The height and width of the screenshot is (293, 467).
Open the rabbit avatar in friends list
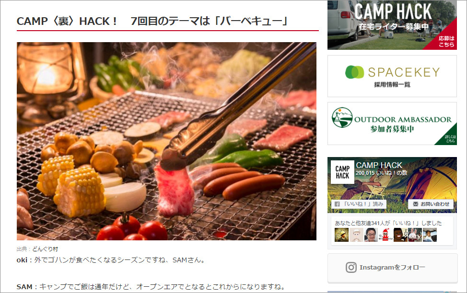[415, 235]
